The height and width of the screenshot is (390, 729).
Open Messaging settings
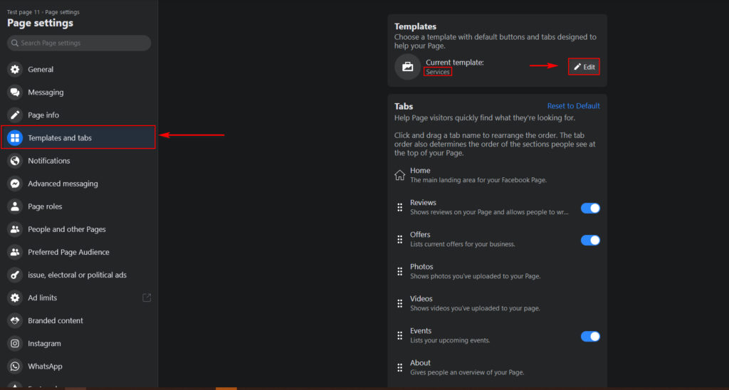click(78, 92)
